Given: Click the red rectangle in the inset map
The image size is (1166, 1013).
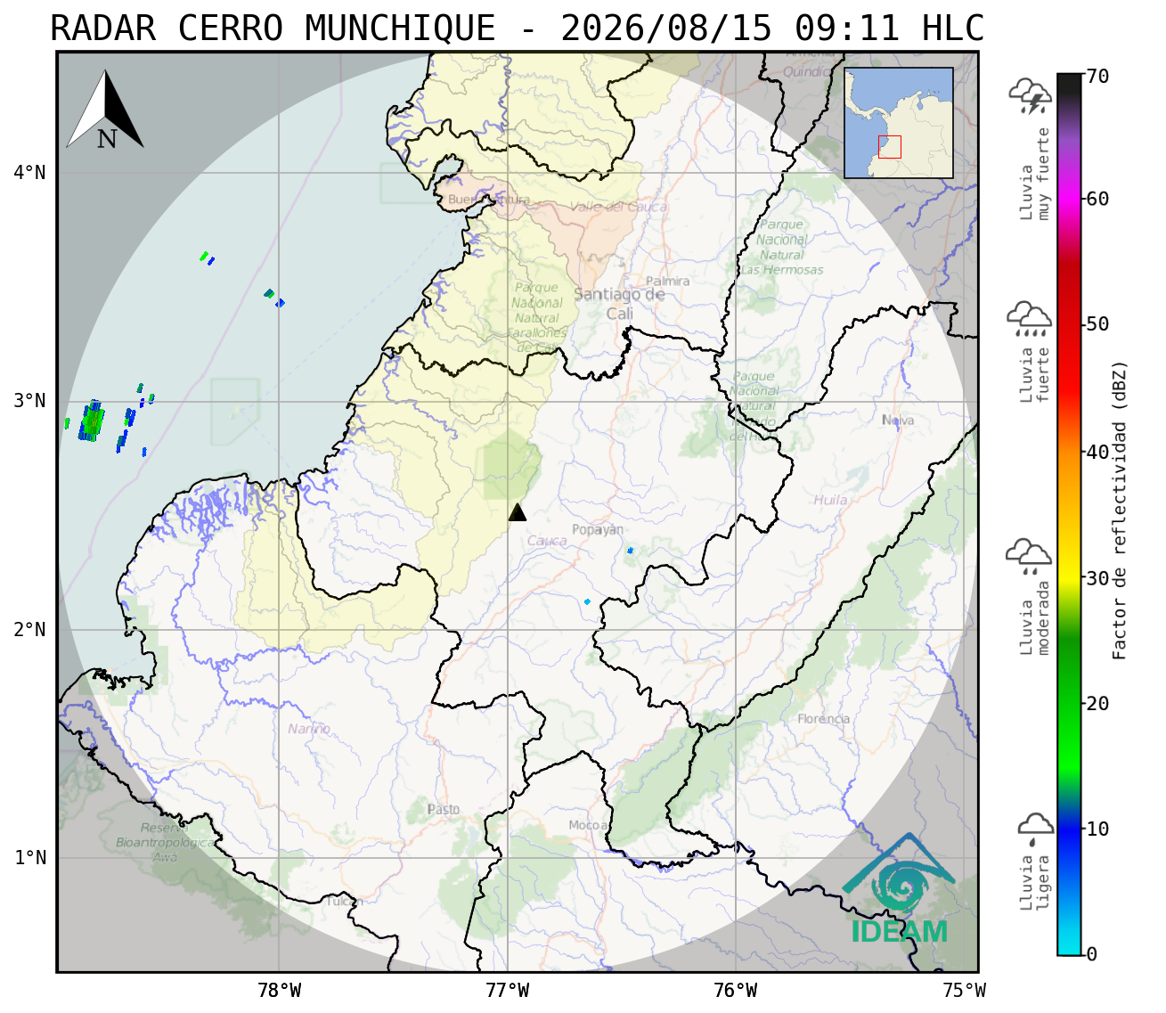Looking at the screenshot, I should (x=890, y=147).
